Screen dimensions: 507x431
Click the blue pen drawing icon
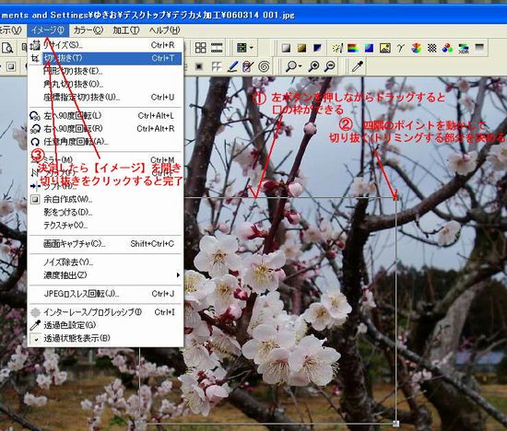pos(233,66)
